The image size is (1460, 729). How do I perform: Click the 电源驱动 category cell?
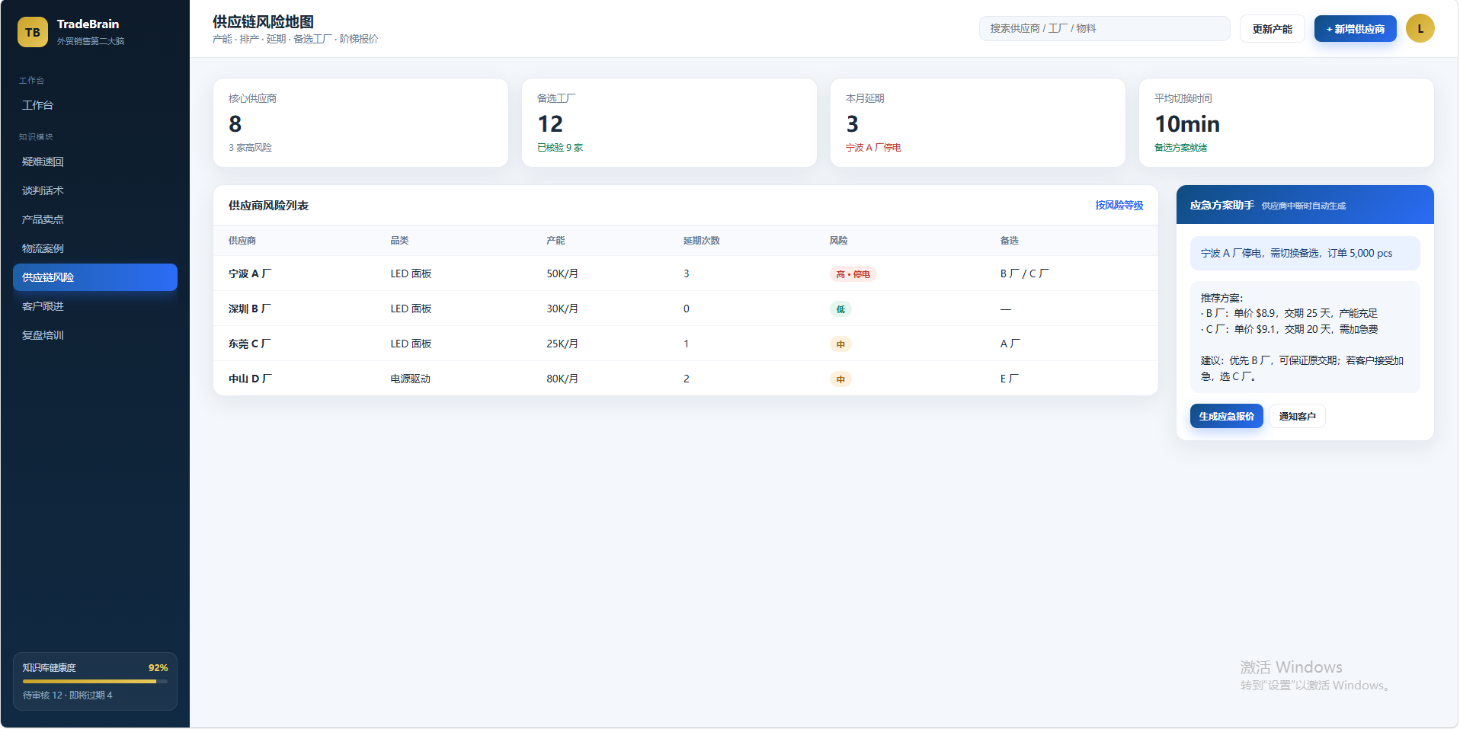pos(411,379)
